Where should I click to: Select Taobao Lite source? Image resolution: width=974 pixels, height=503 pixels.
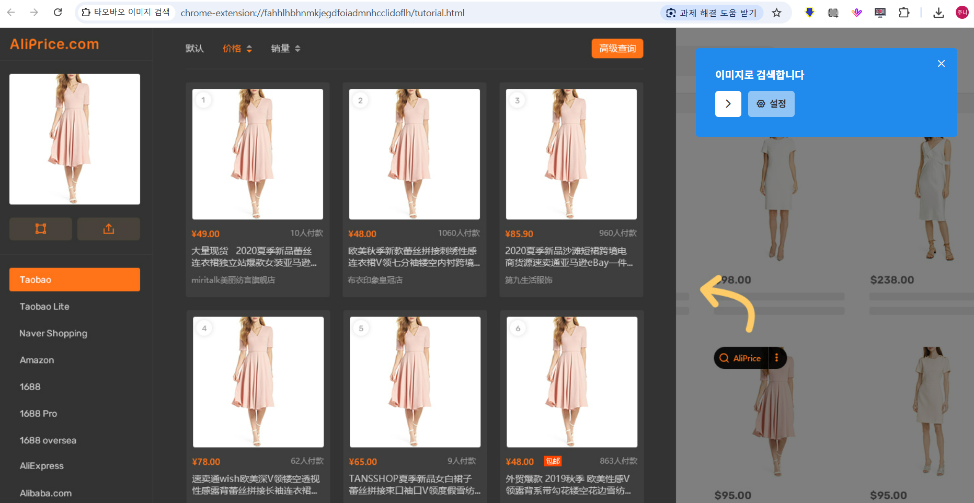(44, 307)
